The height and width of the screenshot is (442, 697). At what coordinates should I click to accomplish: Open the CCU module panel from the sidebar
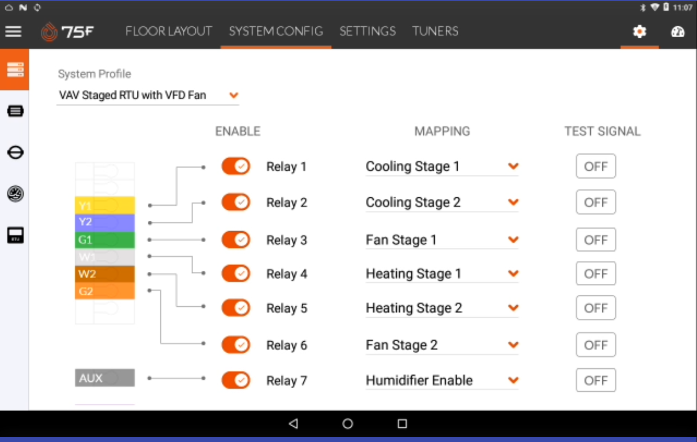tap(16, 111)
